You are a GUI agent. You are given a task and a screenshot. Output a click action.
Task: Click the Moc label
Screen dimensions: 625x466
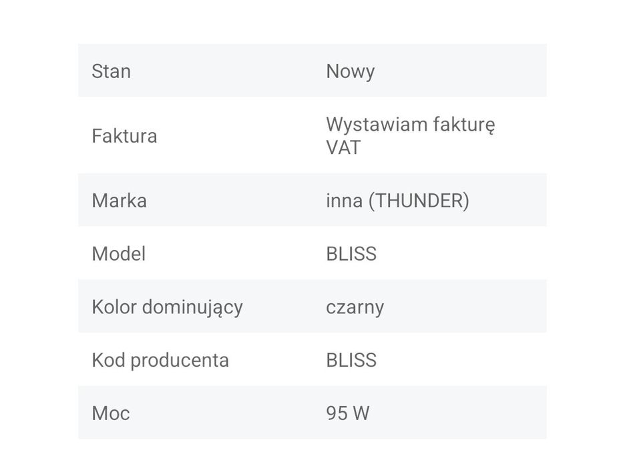pyautogui.click(x=111, y=413)
